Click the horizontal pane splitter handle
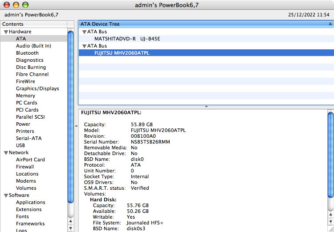This screenshot has height=232, width=334. point(206,107)
